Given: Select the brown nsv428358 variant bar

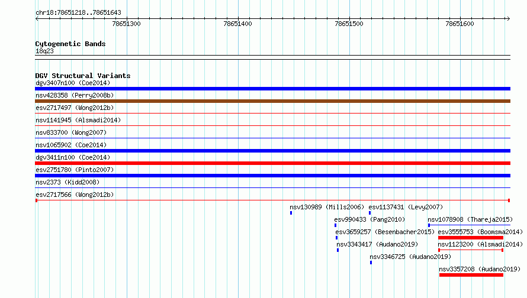Looking at the screenshot, I should (x=272, y=101).
